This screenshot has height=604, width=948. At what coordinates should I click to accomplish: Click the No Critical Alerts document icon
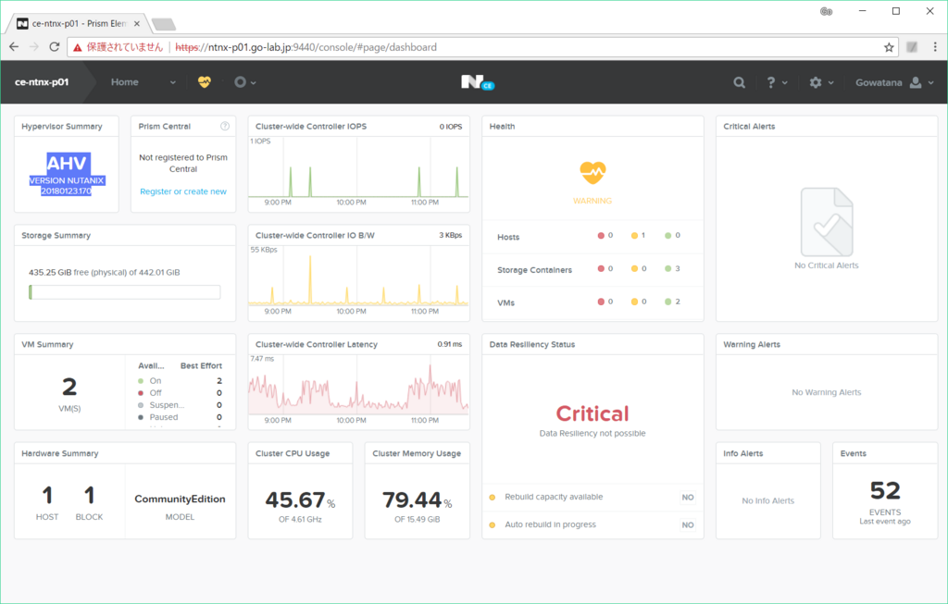(x=827, y=222)
